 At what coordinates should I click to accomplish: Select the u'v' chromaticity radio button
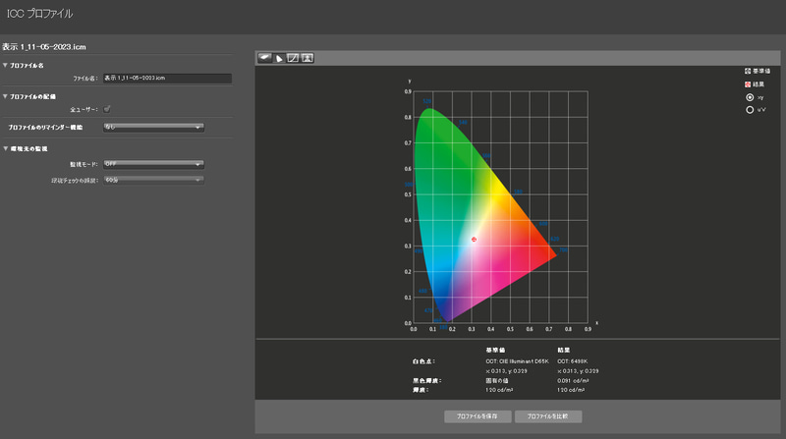[750, 110]
